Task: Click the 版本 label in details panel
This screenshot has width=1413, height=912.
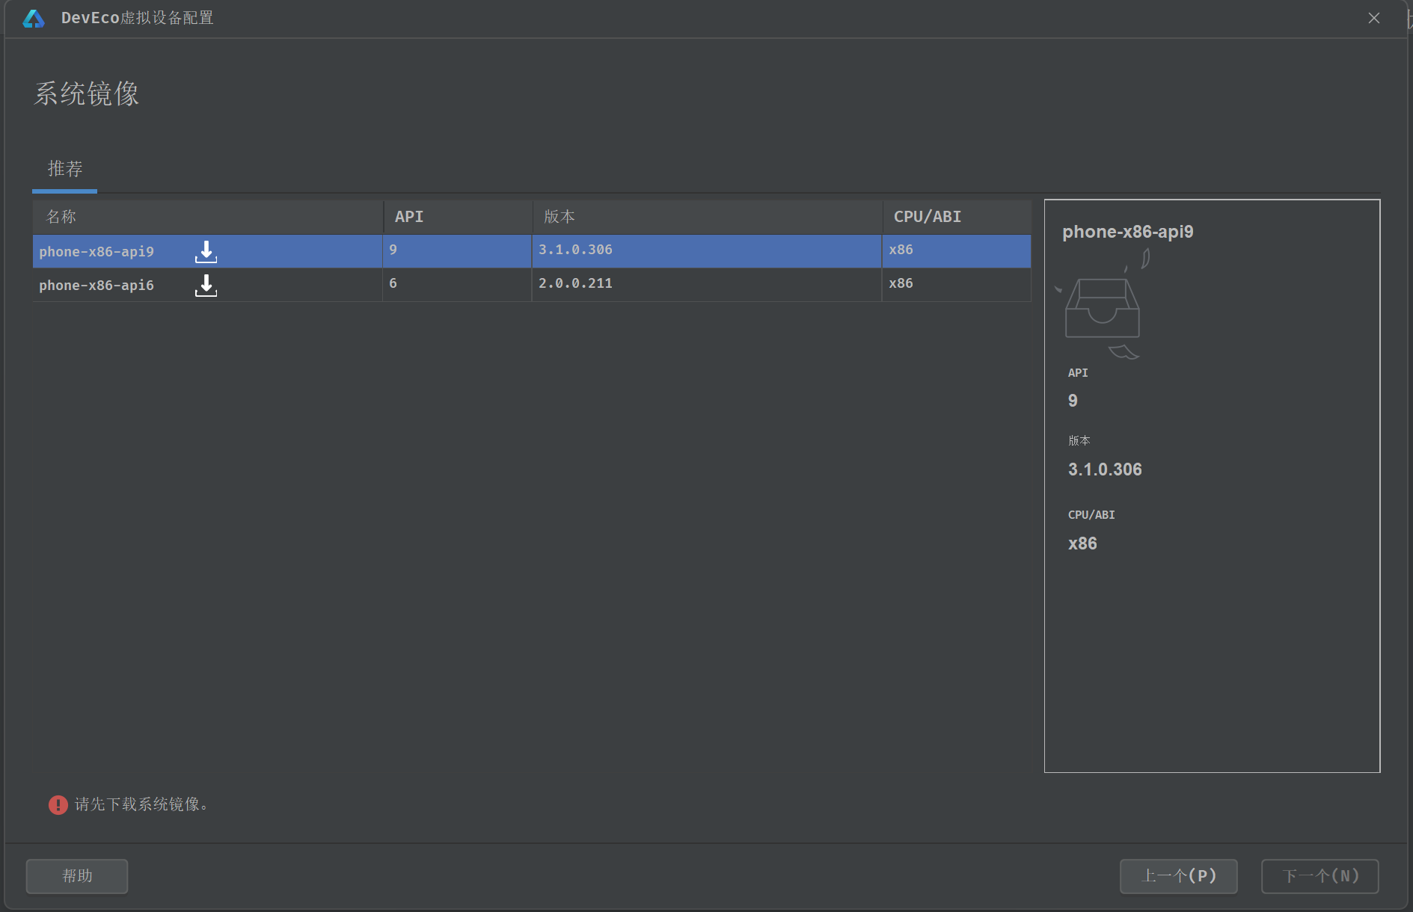Action: click(x=1079, y=440)
